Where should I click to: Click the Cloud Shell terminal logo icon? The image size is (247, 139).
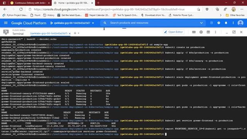[6, 32]
